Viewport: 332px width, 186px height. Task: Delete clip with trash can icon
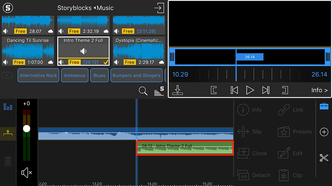[8, 161]
